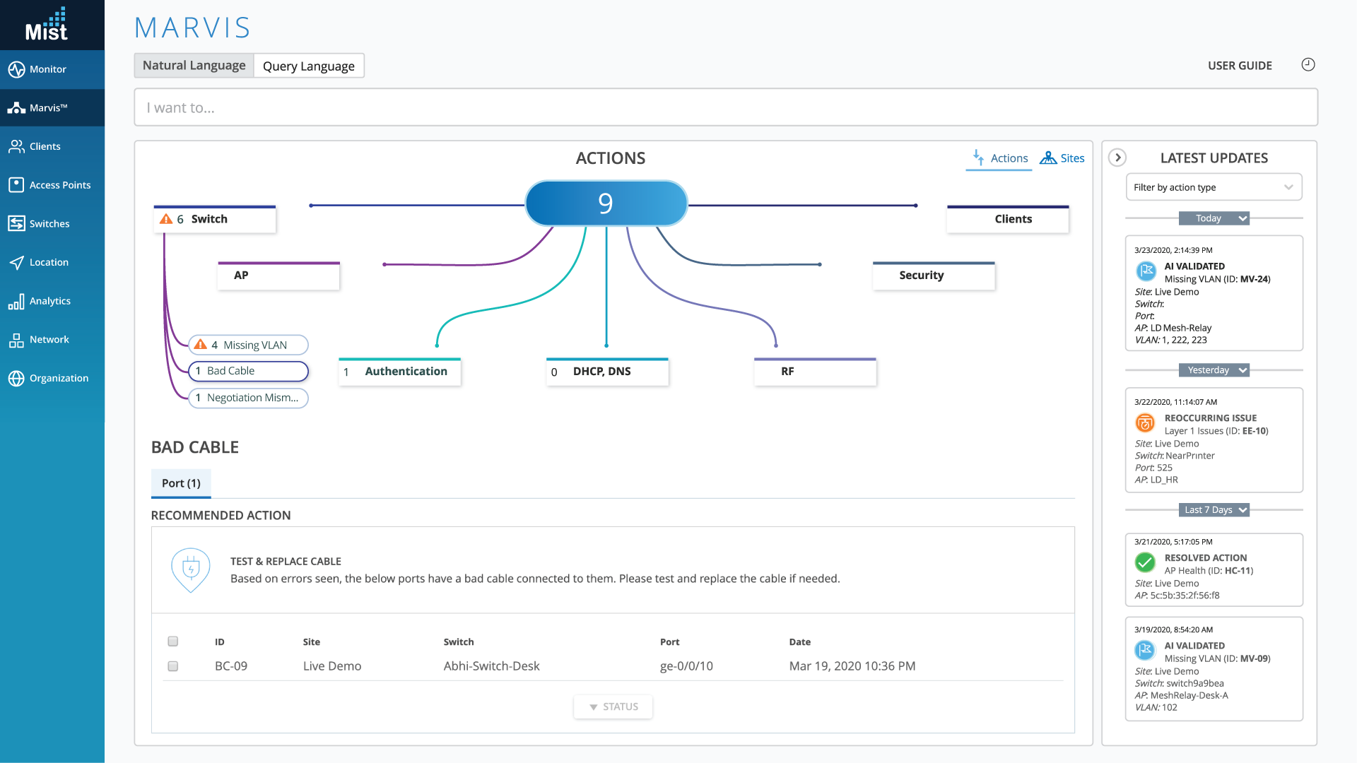The image size is (1357, 763).
Task: Click the 'I want to...' search field
Action: pyautogui.click(x=725, y=107)
